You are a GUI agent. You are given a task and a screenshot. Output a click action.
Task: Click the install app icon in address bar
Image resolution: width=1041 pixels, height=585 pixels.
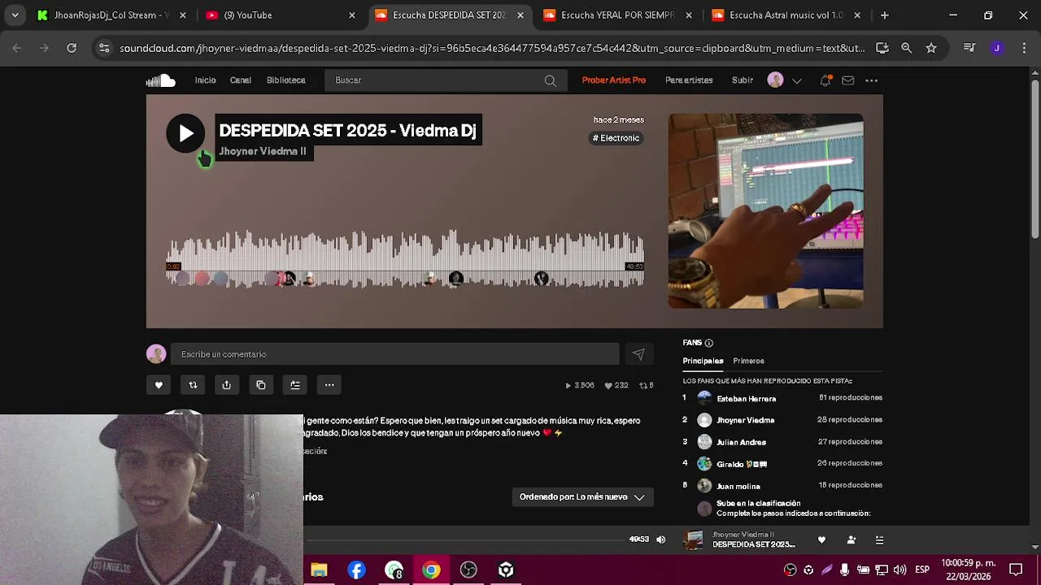pos(882,48)
